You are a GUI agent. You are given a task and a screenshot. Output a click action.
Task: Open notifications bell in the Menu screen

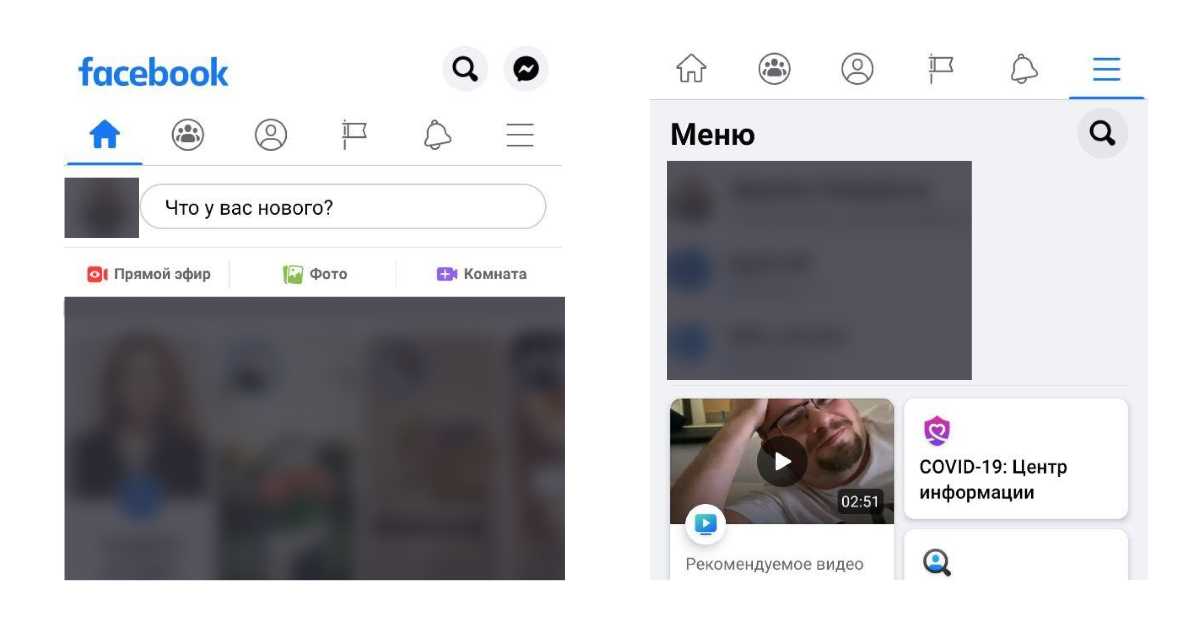pyautogui.click(x=1024, y=68)
